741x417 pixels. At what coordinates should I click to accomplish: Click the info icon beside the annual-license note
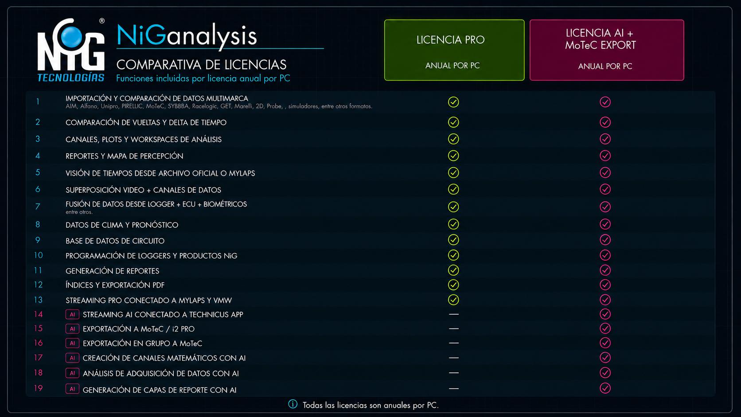click(x=293, y=404)
